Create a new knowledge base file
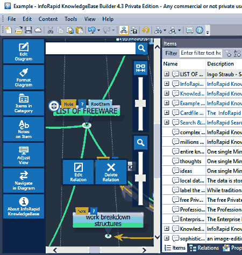 click(x=9, y=30)
